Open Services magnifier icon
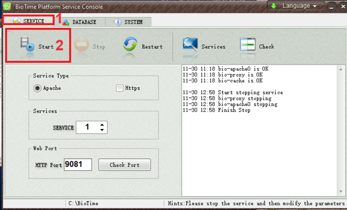Screen dimensions: 347x210 pos(190,46)
